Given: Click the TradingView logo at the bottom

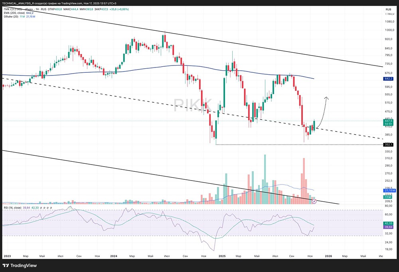Looking at the screenshot, I should [x=20, y=266].
